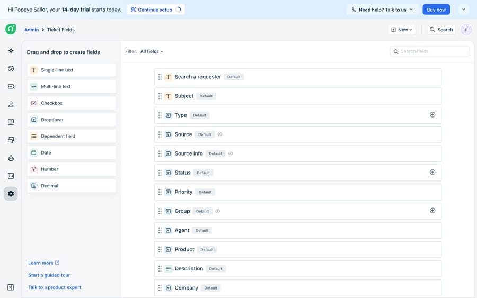Click the phone icon beside Need help
Viewport: 477px width, 298px height.
[x=354, y=10]
